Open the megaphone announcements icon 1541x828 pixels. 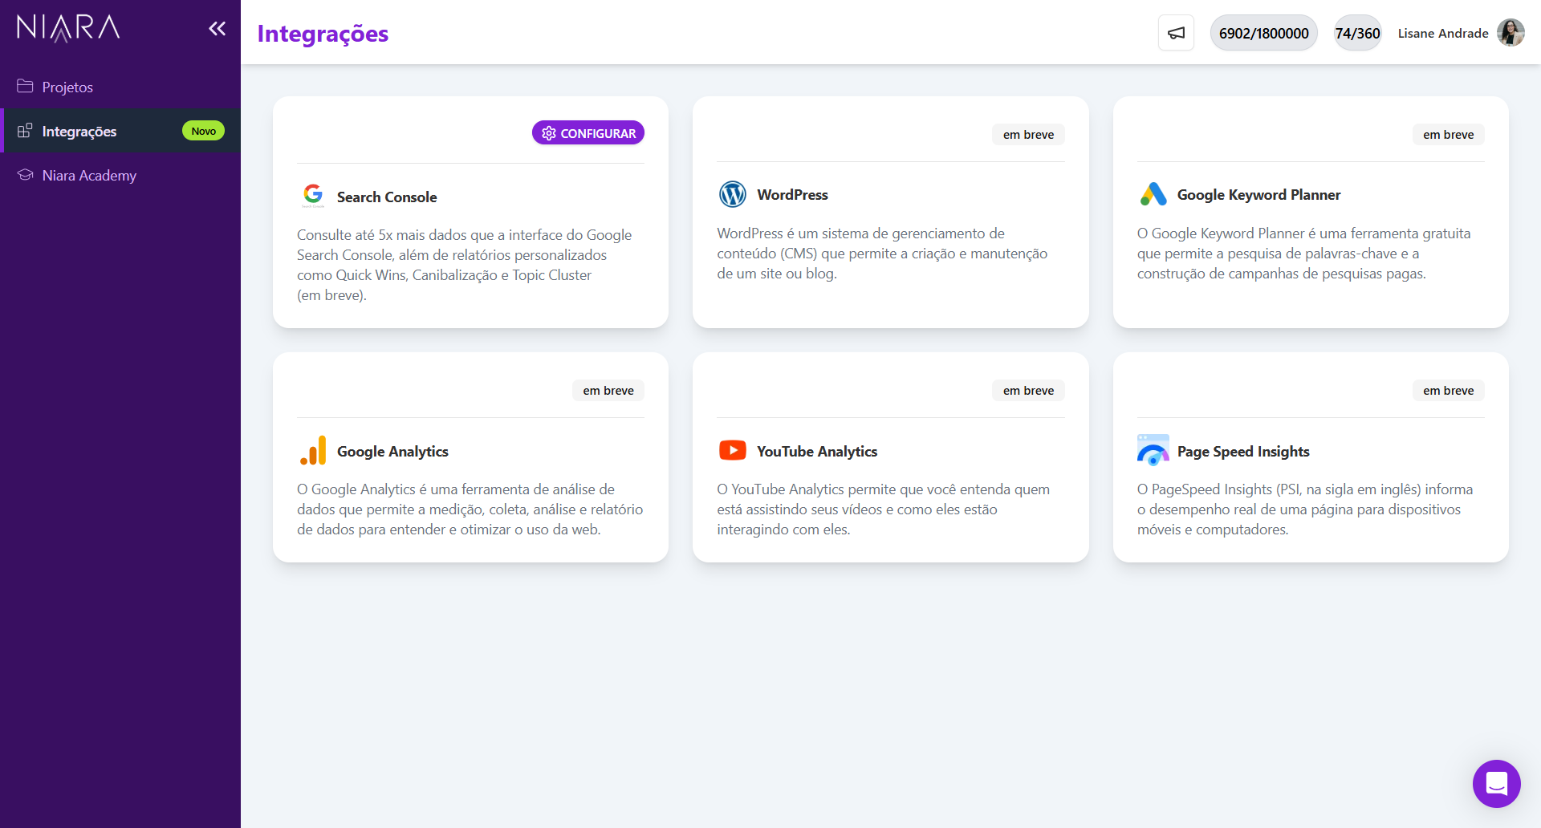coord(1176,33)
